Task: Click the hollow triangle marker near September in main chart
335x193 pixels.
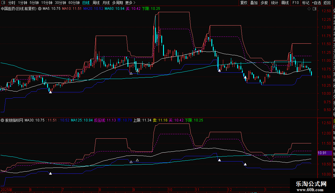Action: tap(131, 73)
